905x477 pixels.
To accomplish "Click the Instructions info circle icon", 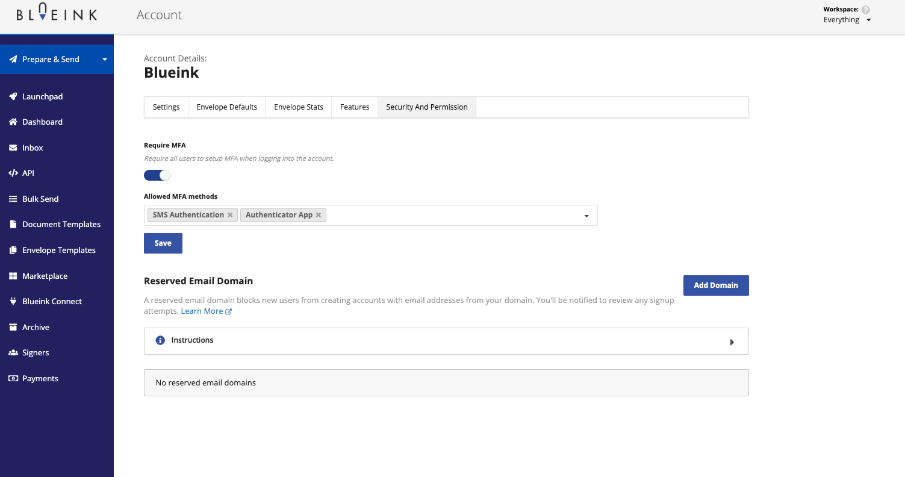I will (160, 340).
